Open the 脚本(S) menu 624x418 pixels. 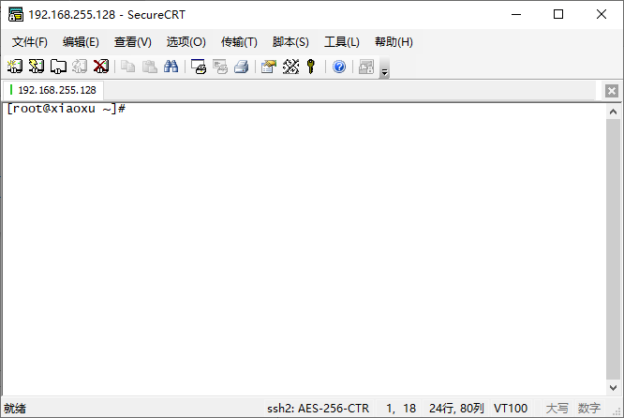(290, 42)
